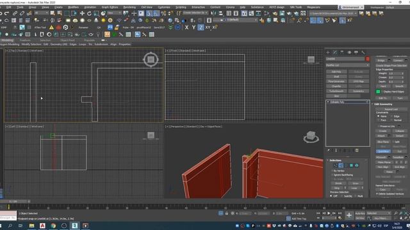Screen dimensions: 410x230
Task: Enable Ignore Backfacing checkbox
Action: coord(332,175)
